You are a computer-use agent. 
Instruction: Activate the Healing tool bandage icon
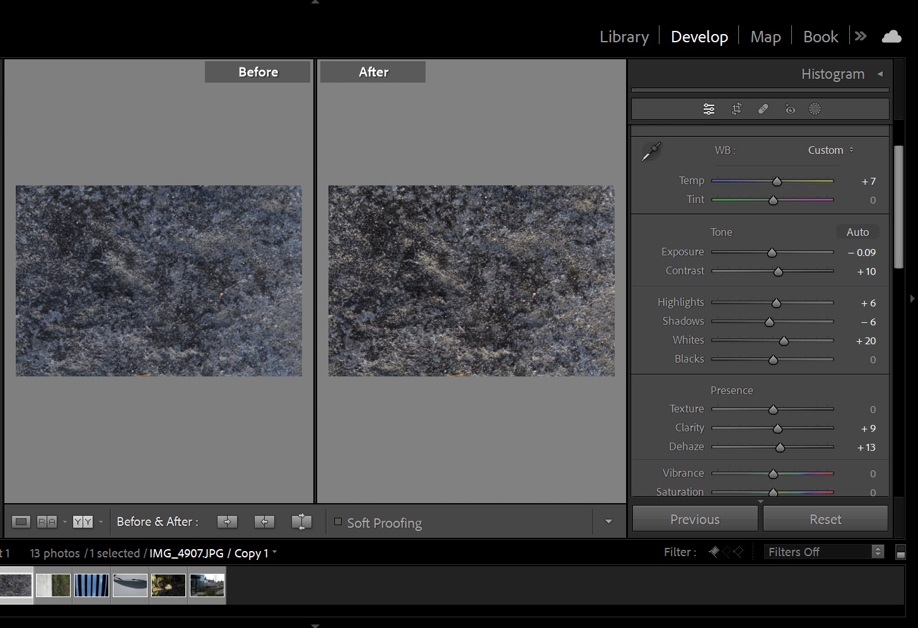tap(763, 109)
